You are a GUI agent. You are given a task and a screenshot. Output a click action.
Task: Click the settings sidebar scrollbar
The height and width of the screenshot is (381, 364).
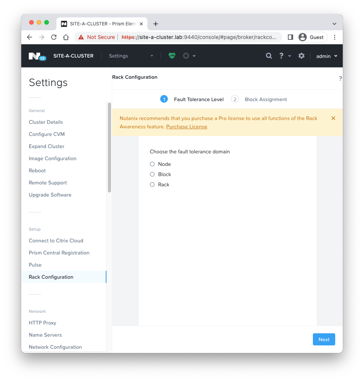click(109, 147)
